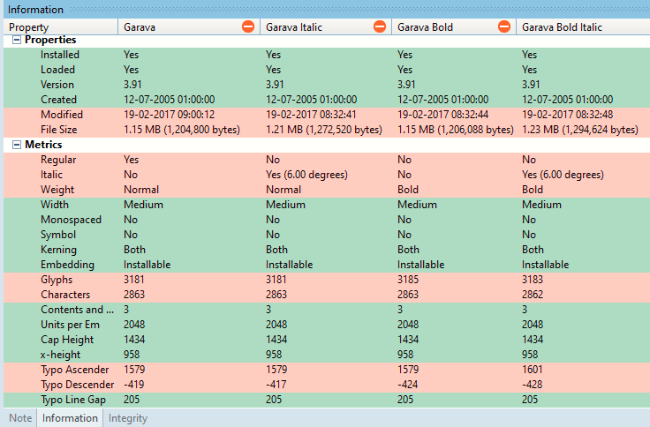Click file size 1.23 MB (1,294,624 bytes)
The width and height of the screenshot is (650, 427).
tap(580, 130)
